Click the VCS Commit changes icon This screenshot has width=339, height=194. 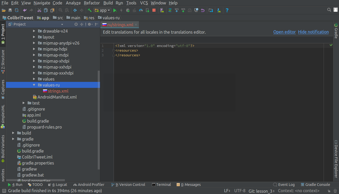(x=183, y=10)
